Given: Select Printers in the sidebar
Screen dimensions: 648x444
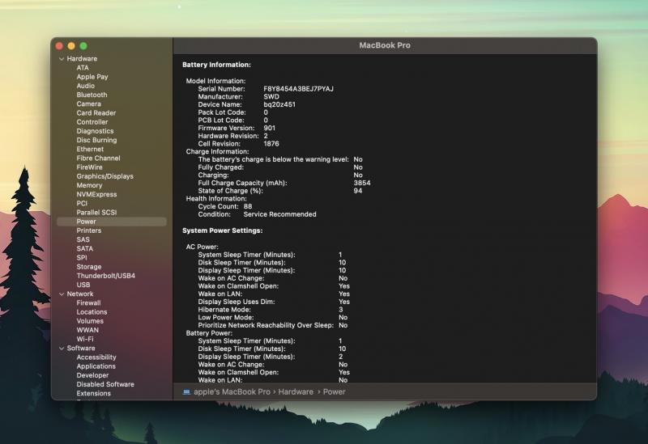Looking at the screenshot, I should 89,230.
